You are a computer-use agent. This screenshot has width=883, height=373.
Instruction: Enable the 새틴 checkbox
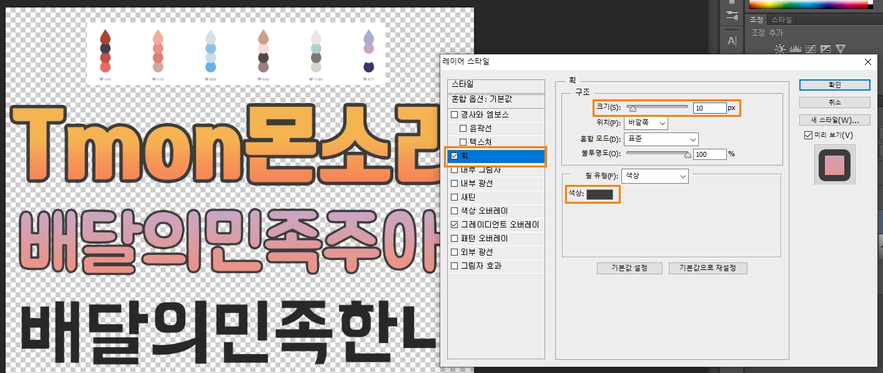[455, 197]
